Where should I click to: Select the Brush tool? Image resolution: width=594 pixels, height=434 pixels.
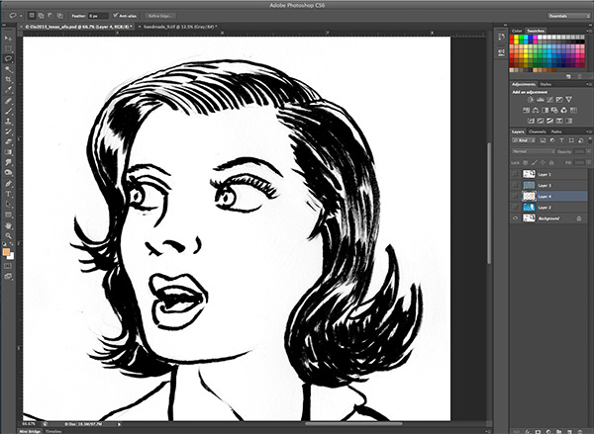point(8,112)
